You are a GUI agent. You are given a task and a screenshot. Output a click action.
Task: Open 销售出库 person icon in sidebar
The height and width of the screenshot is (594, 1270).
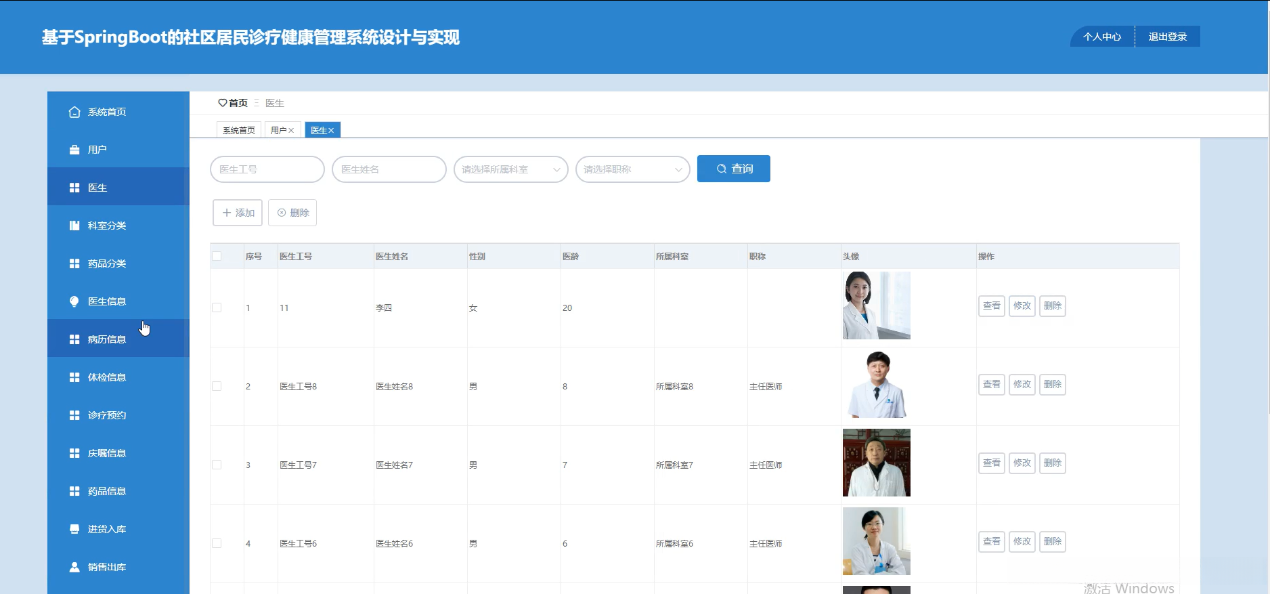coord(74,567)
